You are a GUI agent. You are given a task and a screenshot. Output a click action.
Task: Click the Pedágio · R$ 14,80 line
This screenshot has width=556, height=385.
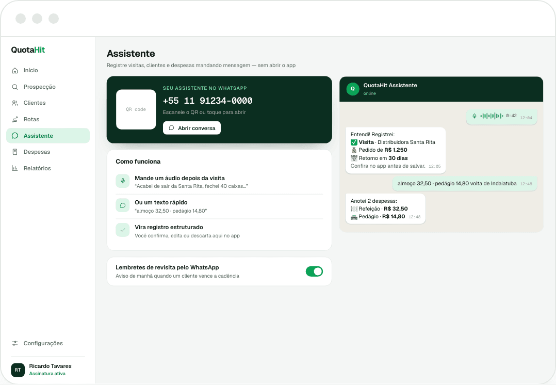click(378, 216)
